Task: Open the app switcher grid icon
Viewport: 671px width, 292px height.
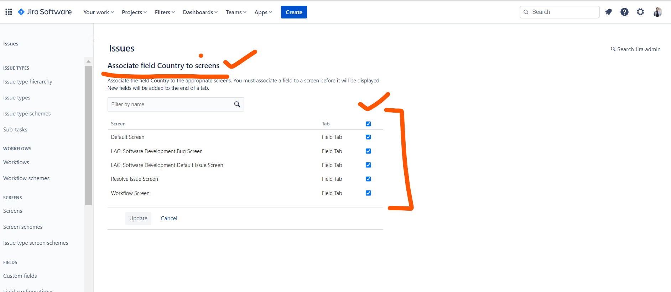Action: tap(9, 12)
